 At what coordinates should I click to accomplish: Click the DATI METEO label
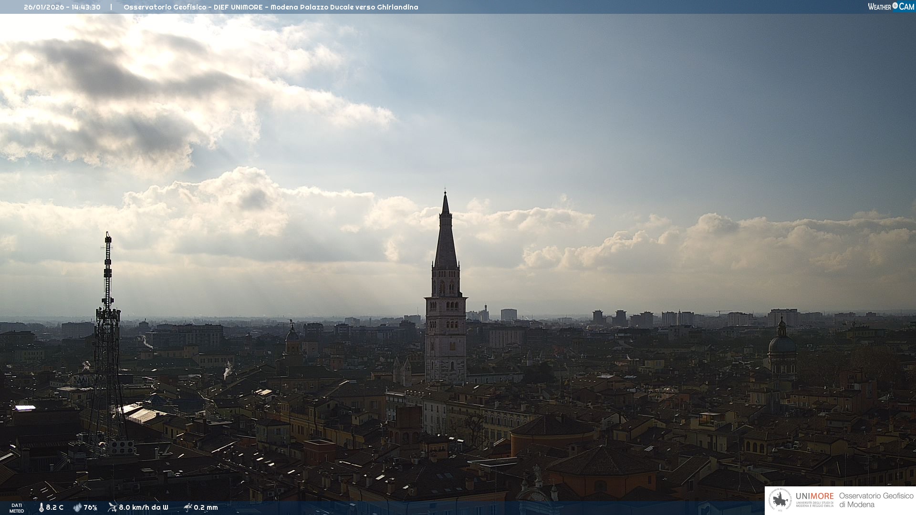click(17, 508)
